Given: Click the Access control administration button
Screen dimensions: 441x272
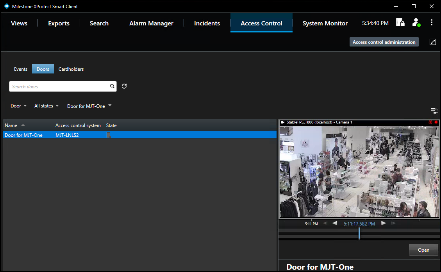Looking at the screenshot, I should pyautogui.click(x=384, y=42).
